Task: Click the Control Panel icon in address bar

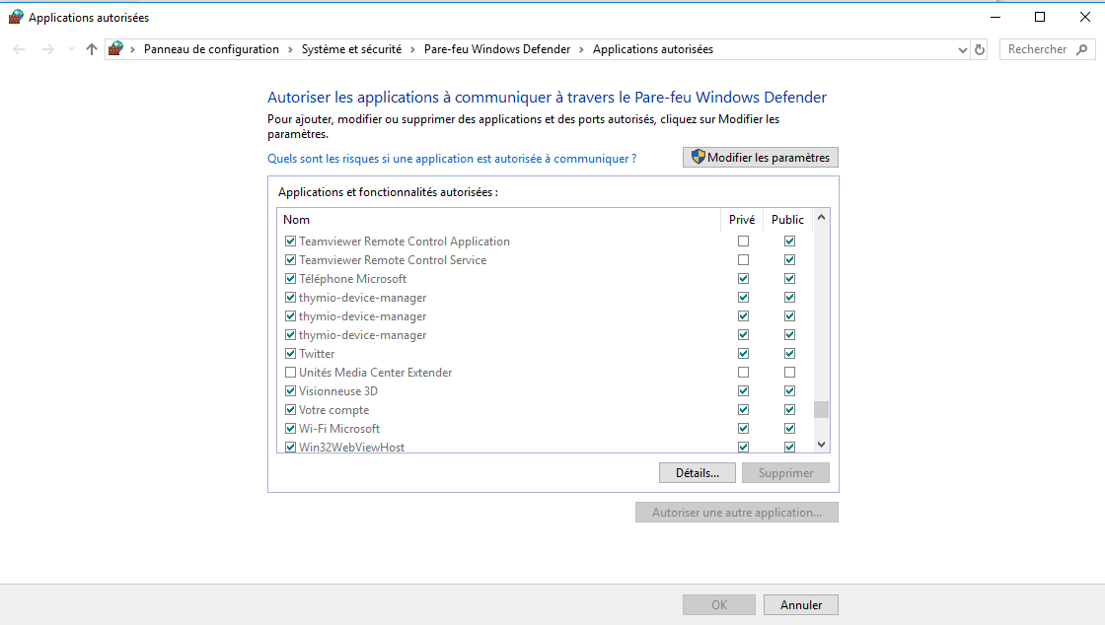Action: point(115,48)
